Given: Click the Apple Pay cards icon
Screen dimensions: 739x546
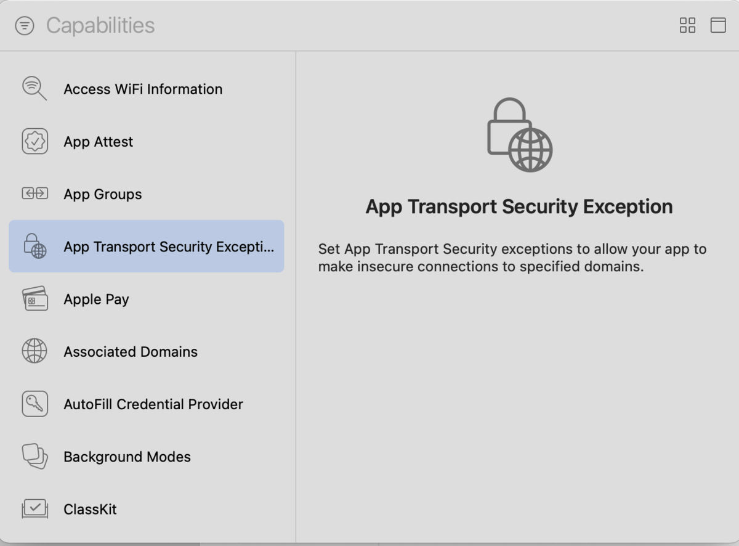Looking at the screenshot, I should 34,299.
